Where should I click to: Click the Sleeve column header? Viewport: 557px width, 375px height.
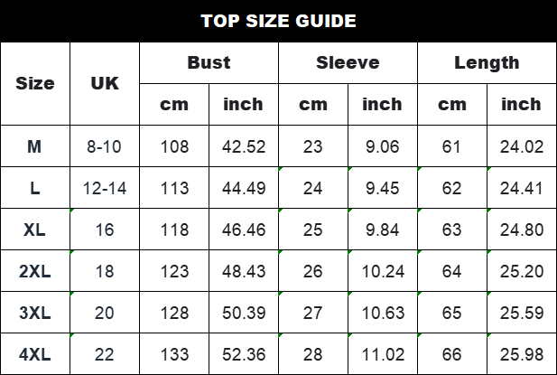tap(348, 62)
